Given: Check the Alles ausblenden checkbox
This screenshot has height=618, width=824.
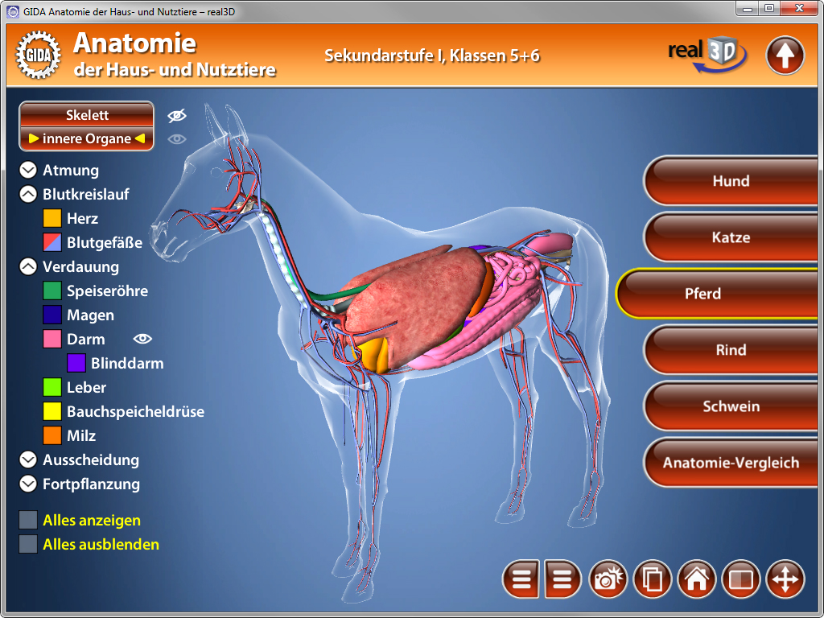Looking at the screenshot, I should (28, 545).
